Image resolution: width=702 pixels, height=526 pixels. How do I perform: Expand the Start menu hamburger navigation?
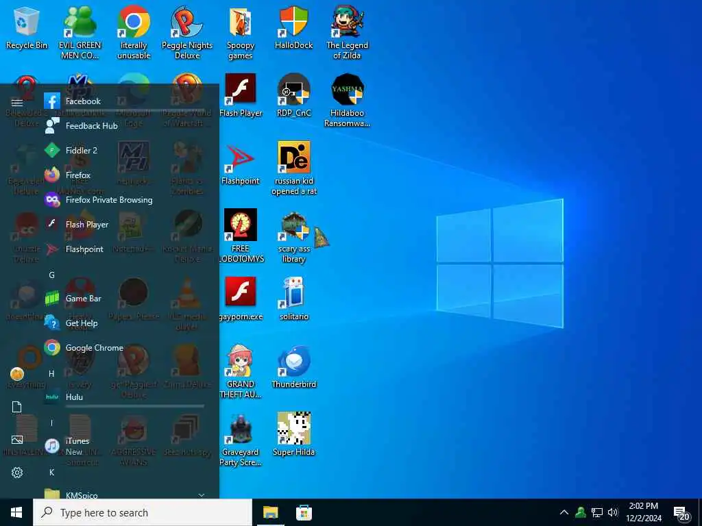[17, 103]
